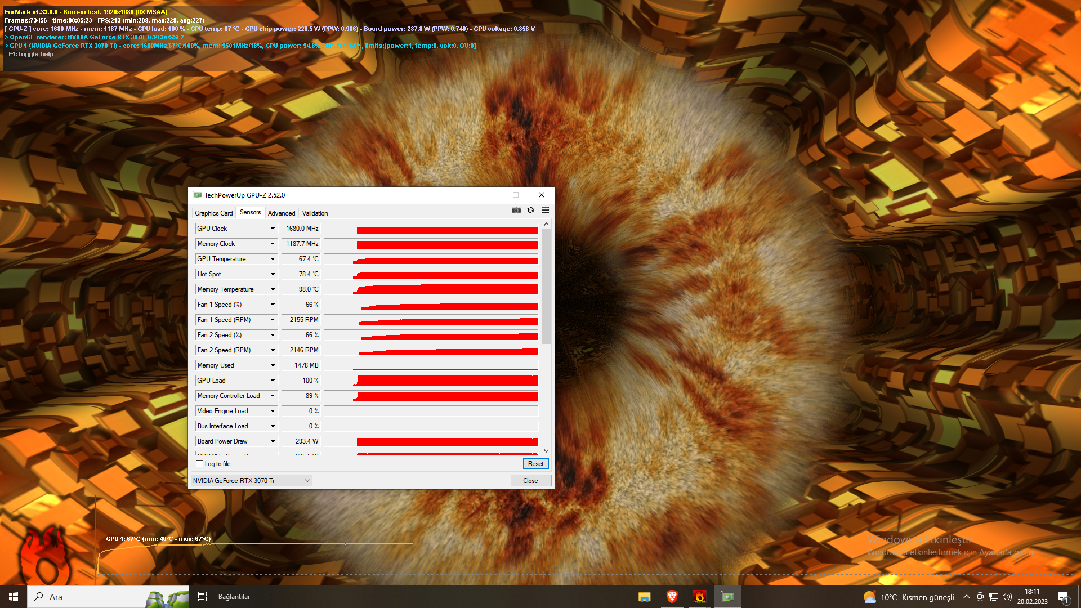Expand the GPU Clock sensor dropdown
The image size is (1081, 608).
tap(273, 229)
